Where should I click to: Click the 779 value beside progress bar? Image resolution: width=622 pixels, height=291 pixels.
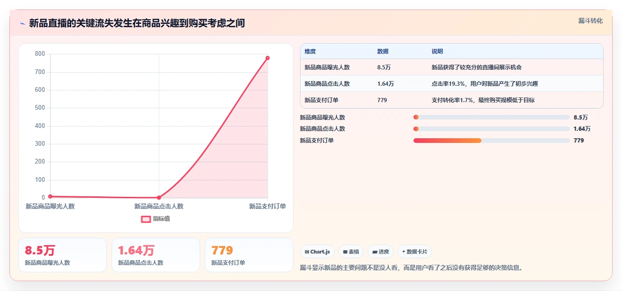[579, 141]
